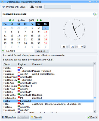Sort list by Region column header
The width and height of the screenshot is (99, 121).
point(24,64)
